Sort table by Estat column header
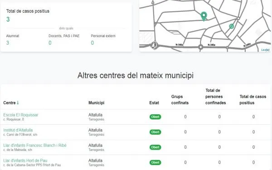This screenshot has width=272, height=170. tap(154, 103)
